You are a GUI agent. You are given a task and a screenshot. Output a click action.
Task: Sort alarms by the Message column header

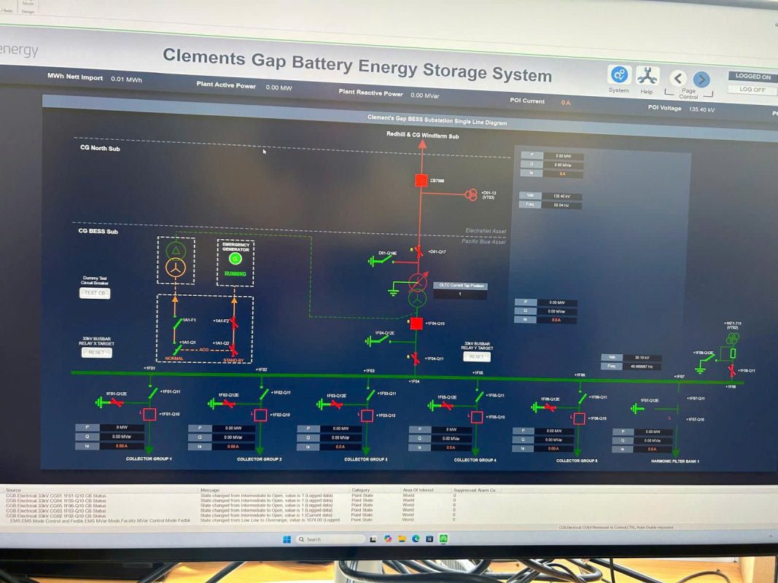pyautogui.click(x=210, y=490)
